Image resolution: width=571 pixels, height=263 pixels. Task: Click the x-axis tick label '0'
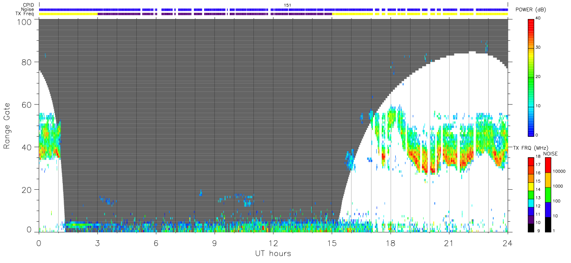(39, 243)
